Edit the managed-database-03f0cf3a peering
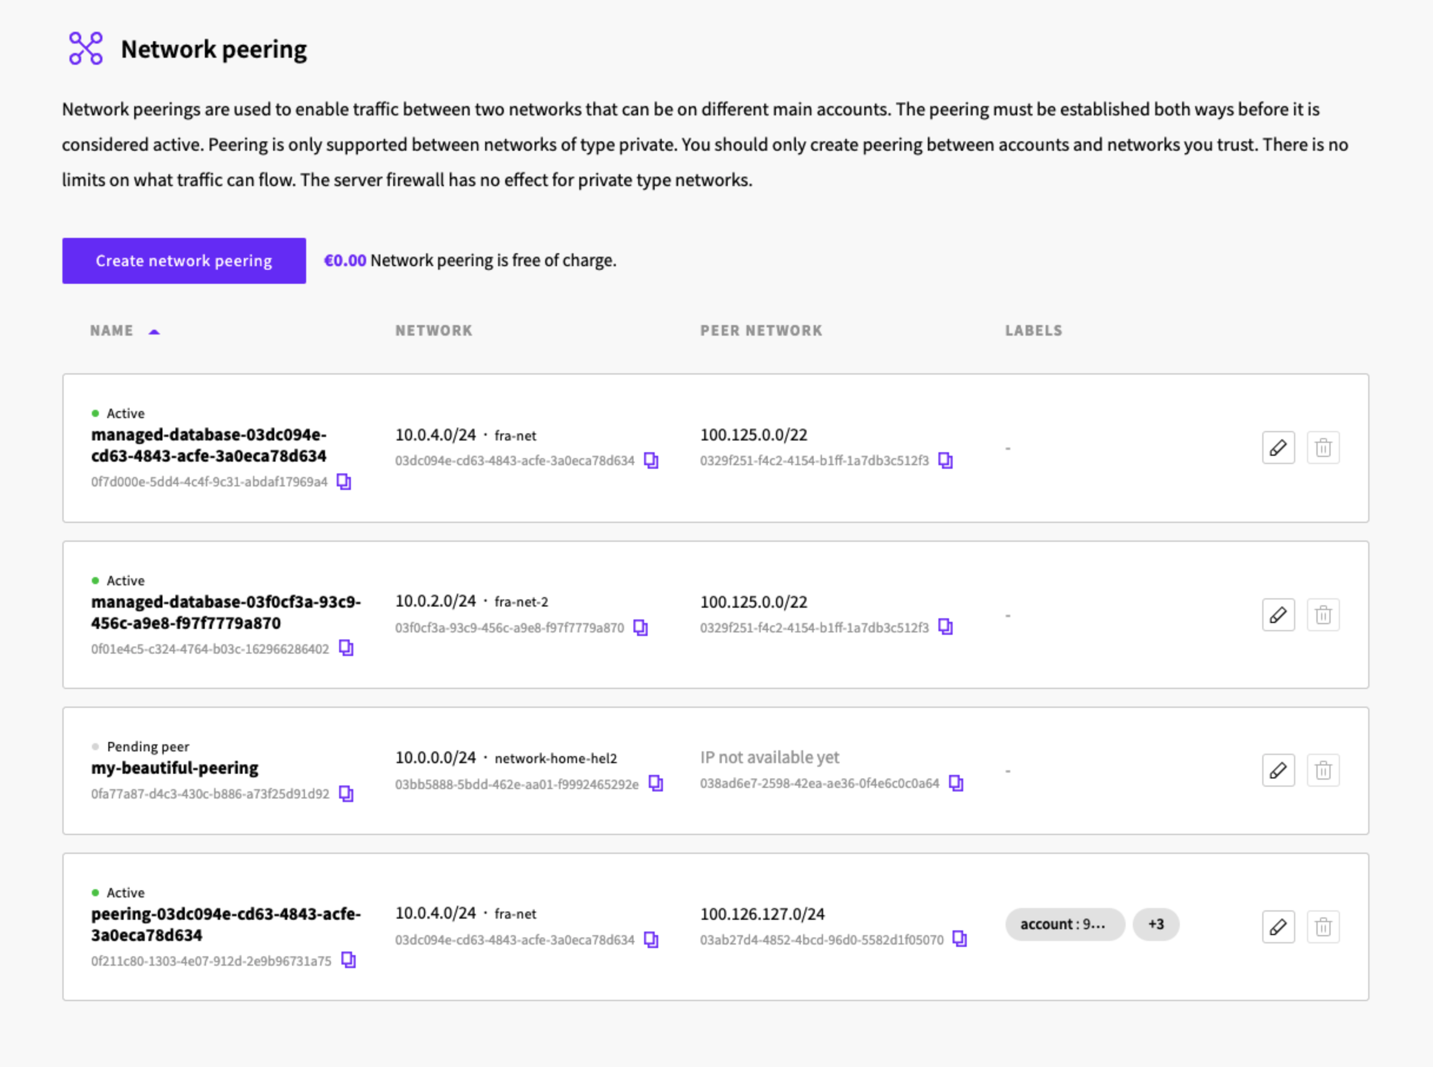The height and width of the screenshot is (1067, 1433). click(1279, 615)
